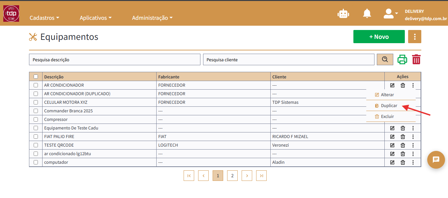This screenshot has width=448, height=198.
Task: Check the Compressor row checkbox
Action: tap(36, 120)
